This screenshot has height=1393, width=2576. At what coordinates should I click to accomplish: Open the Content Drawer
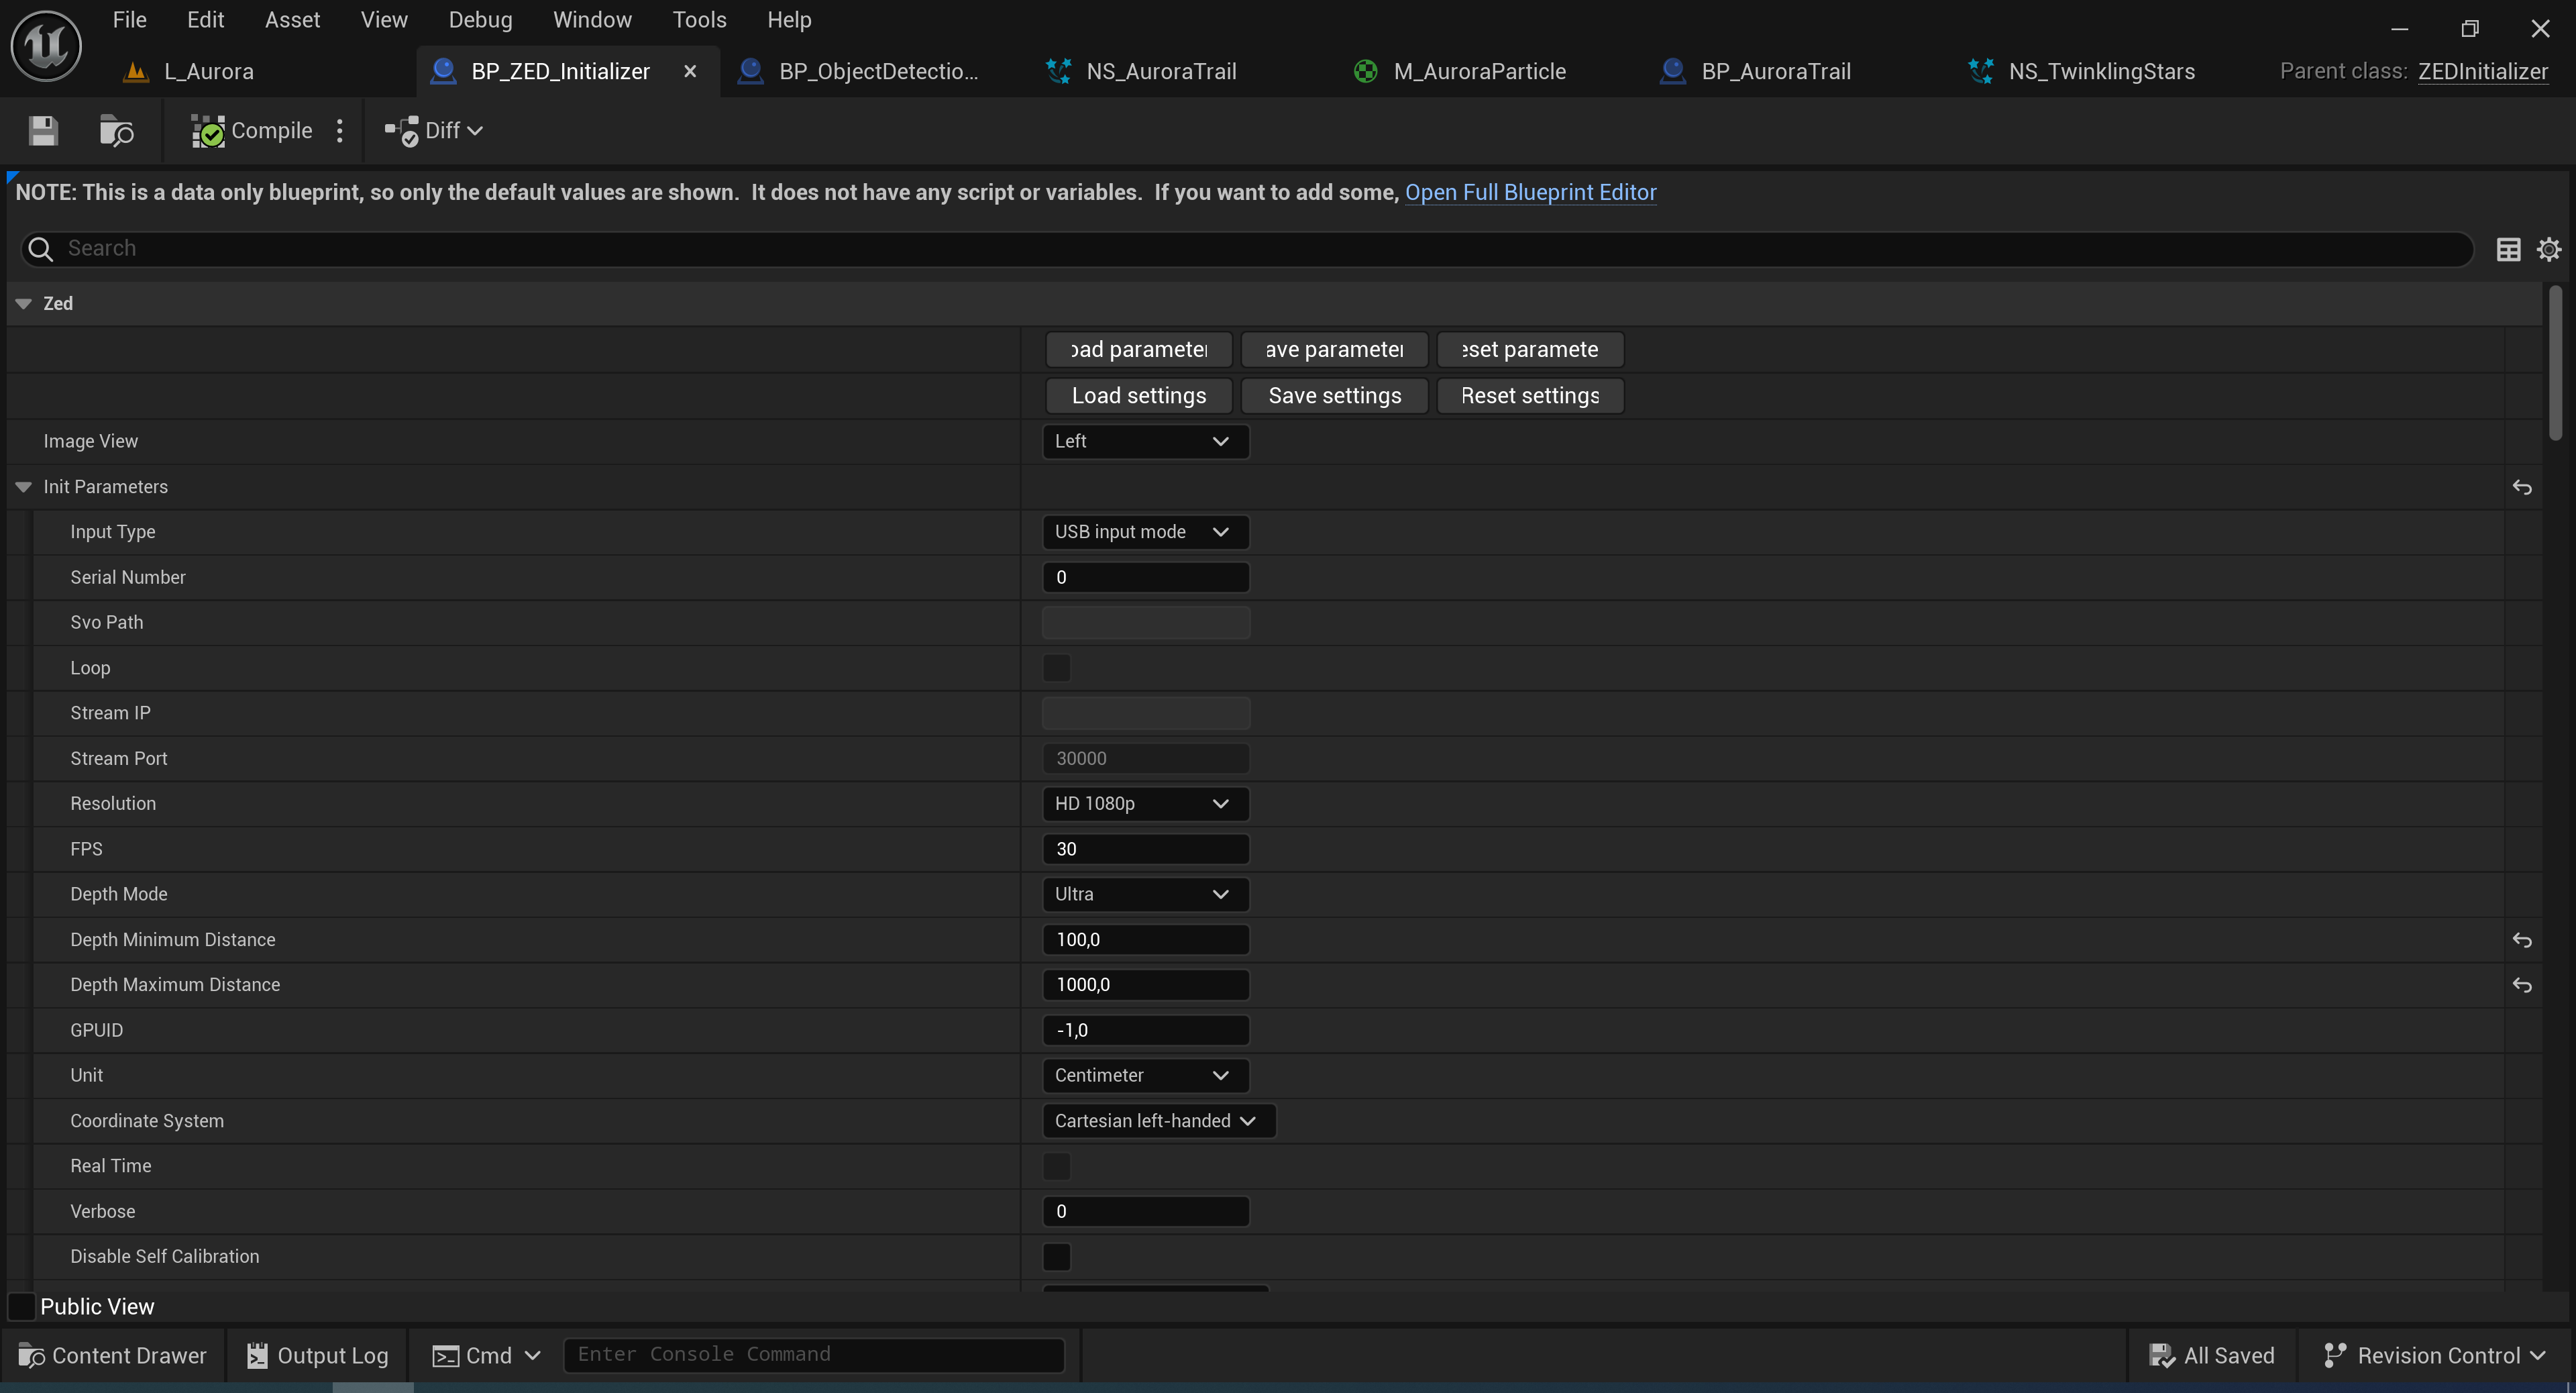point(113,1355)
